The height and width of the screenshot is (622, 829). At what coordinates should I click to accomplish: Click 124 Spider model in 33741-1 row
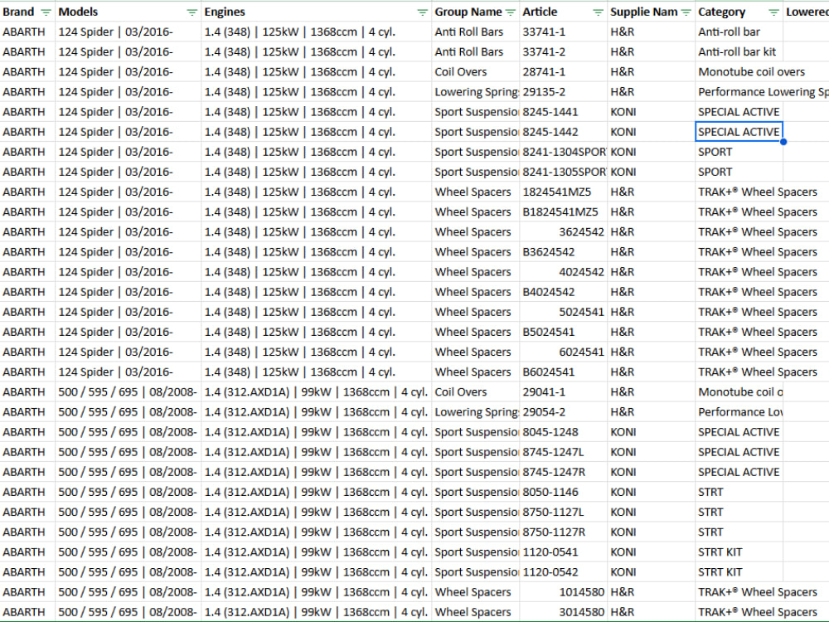tap(128, 32)
